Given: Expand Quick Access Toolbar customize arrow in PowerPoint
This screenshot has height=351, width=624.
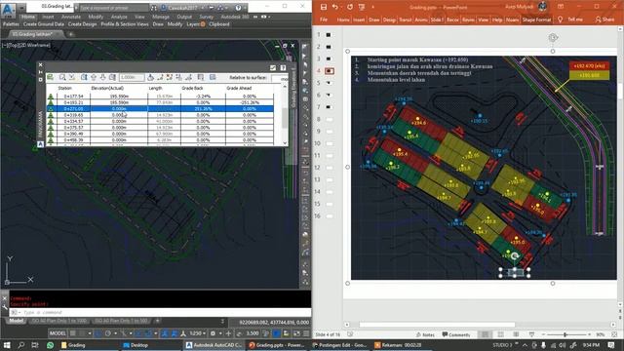Looking at the screenshot, I should [x=372, y=7].
